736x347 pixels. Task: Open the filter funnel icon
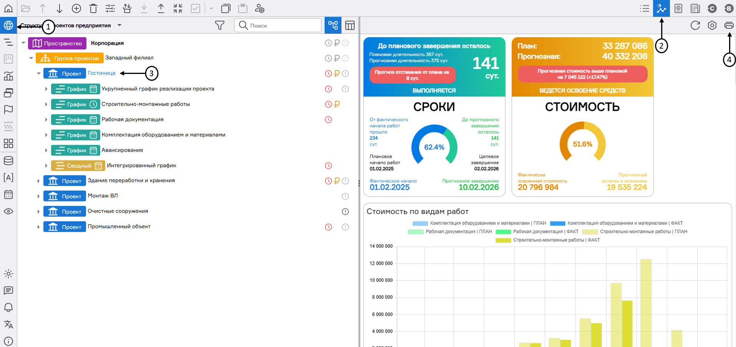click(219, 25)
